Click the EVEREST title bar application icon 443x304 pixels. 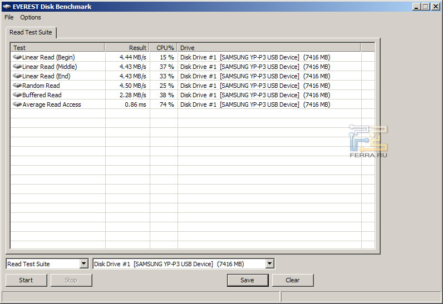pos(7,7)
